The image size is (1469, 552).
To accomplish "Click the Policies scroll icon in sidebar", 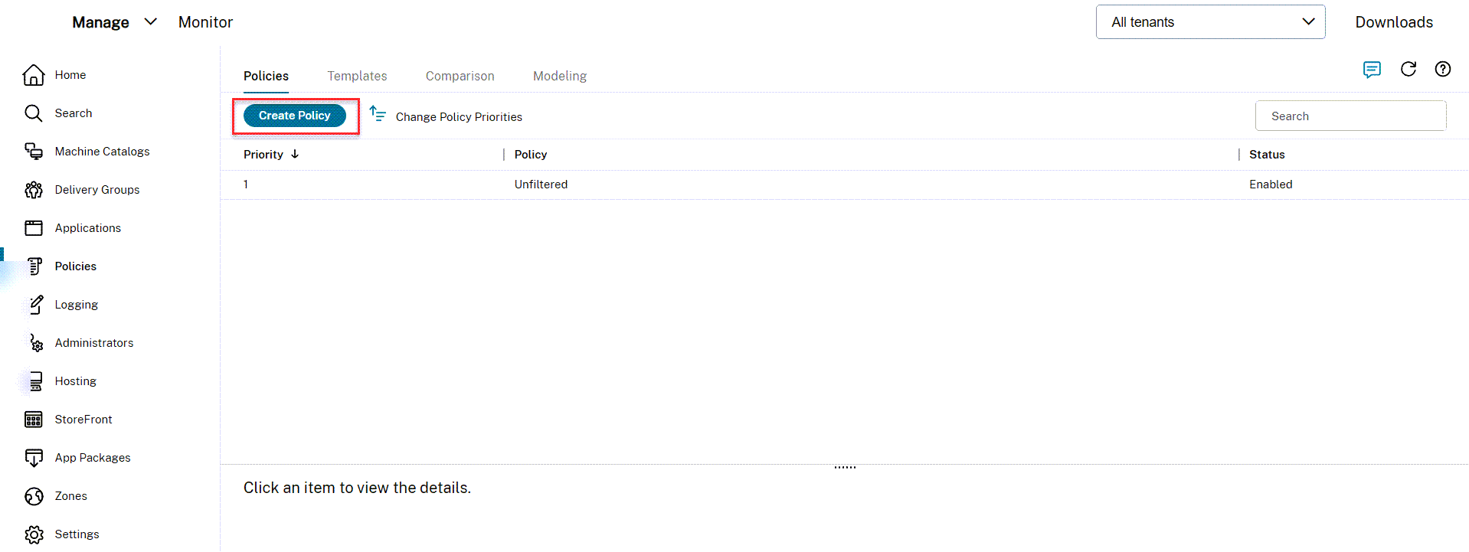I will point(34,266).
